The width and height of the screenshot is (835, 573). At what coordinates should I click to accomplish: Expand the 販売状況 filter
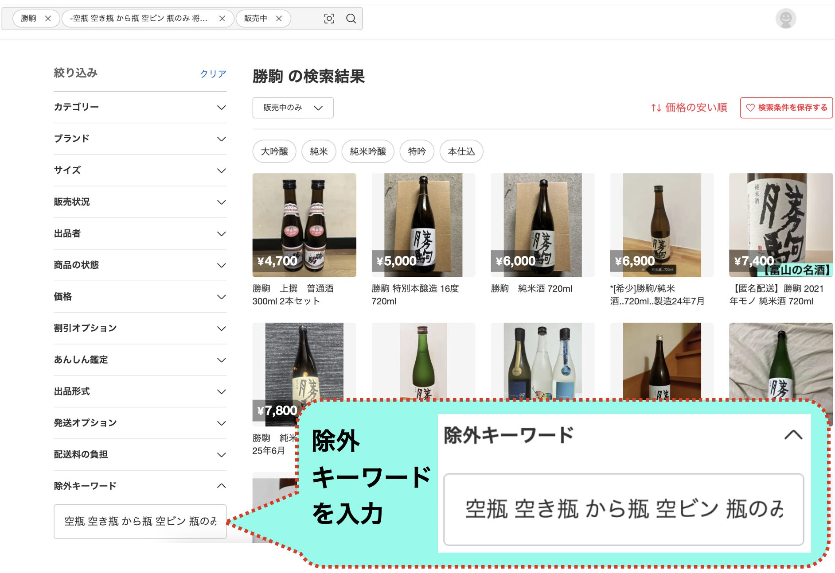point(140,202)
